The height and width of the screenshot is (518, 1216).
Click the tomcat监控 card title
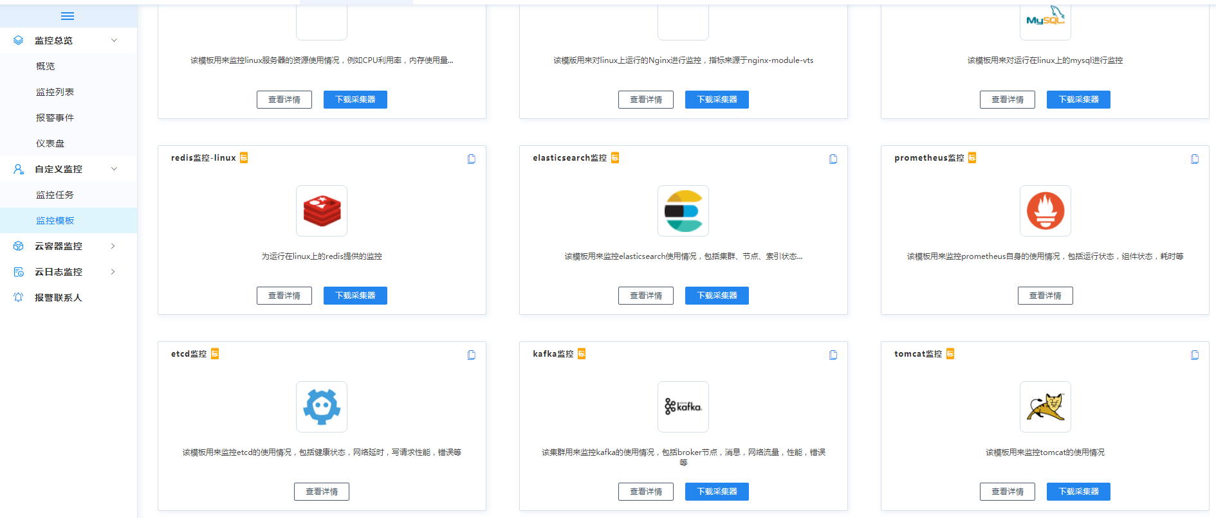918,353
